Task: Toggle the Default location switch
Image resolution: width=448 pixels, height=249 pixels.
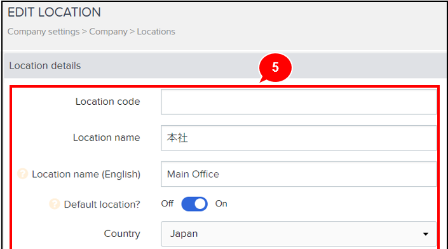Action: [x=194, y=204]
